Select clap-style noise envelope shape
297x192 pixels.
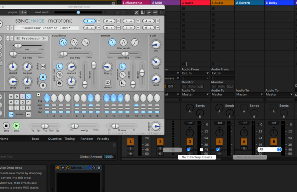123,83
